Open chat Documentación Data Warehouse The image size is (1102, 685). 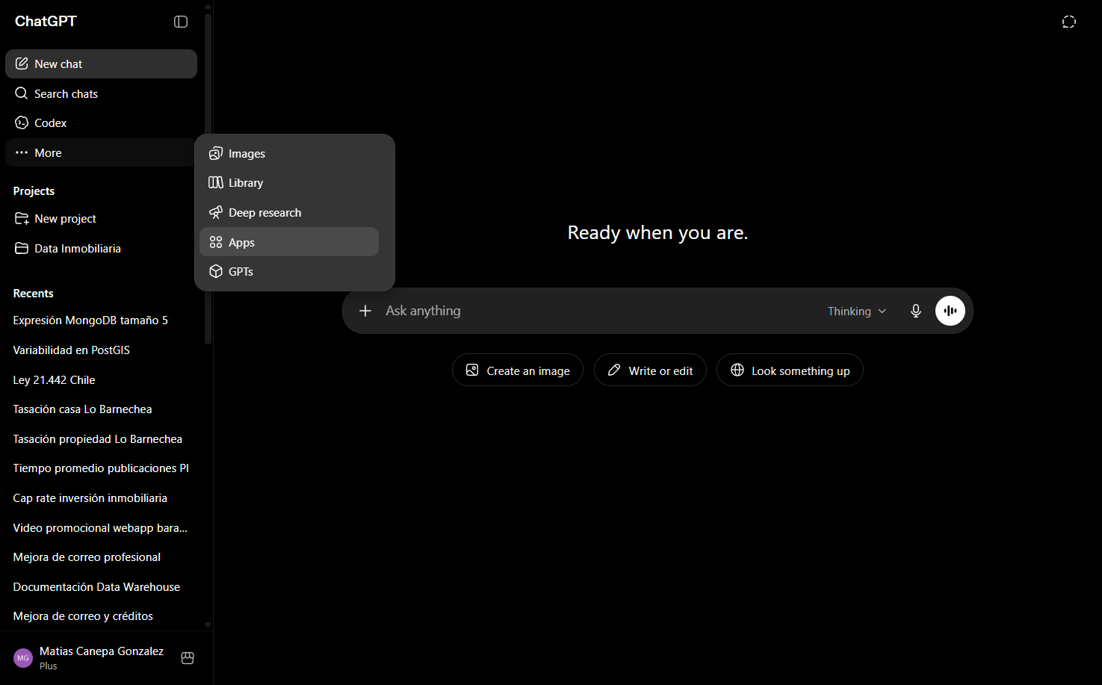point(101,586)
